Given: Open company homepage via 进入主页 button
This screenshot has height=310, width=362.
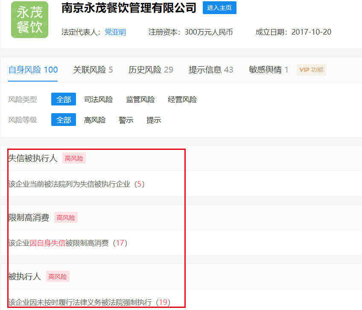Looking at the screenshot, I should [x=219, y=8].
